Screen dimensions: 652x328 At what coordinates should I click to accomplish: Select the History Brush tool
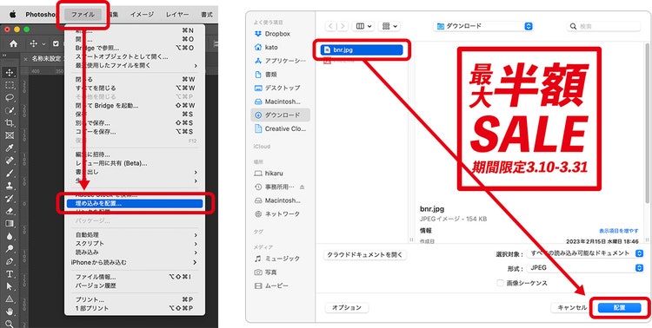tap(10, 199)
